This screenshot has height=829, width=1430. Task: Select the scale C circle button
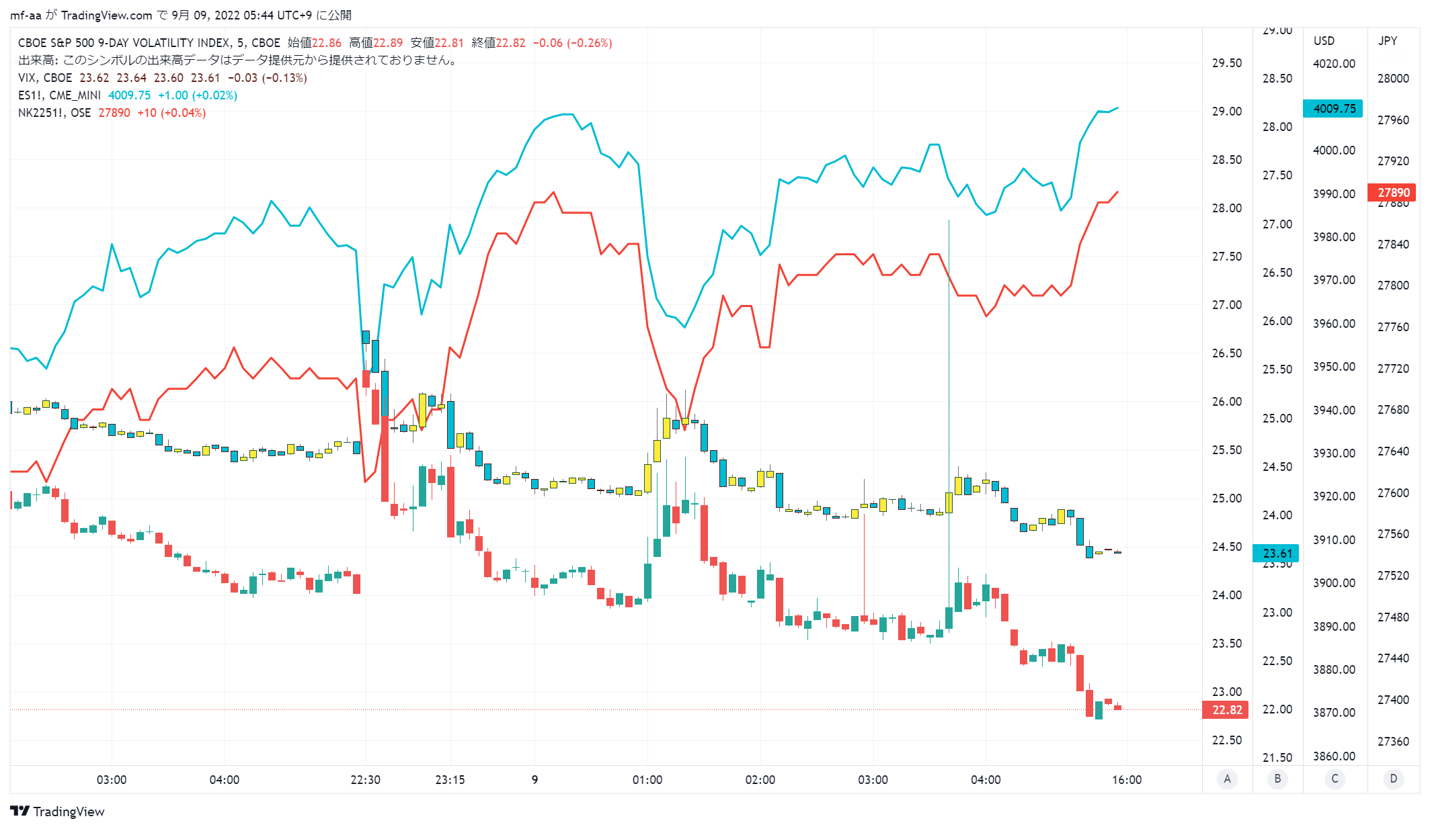[x=1335, y=779]
